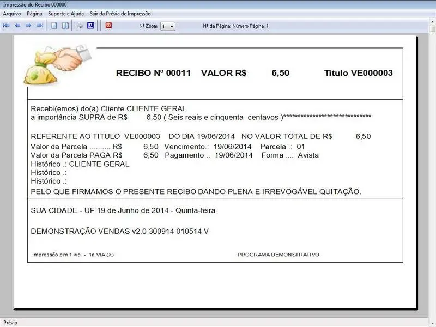Open the Arquivo menu
Image resolution: width=436 pixels, height=327 pixels.
click(x=12, y=13)
